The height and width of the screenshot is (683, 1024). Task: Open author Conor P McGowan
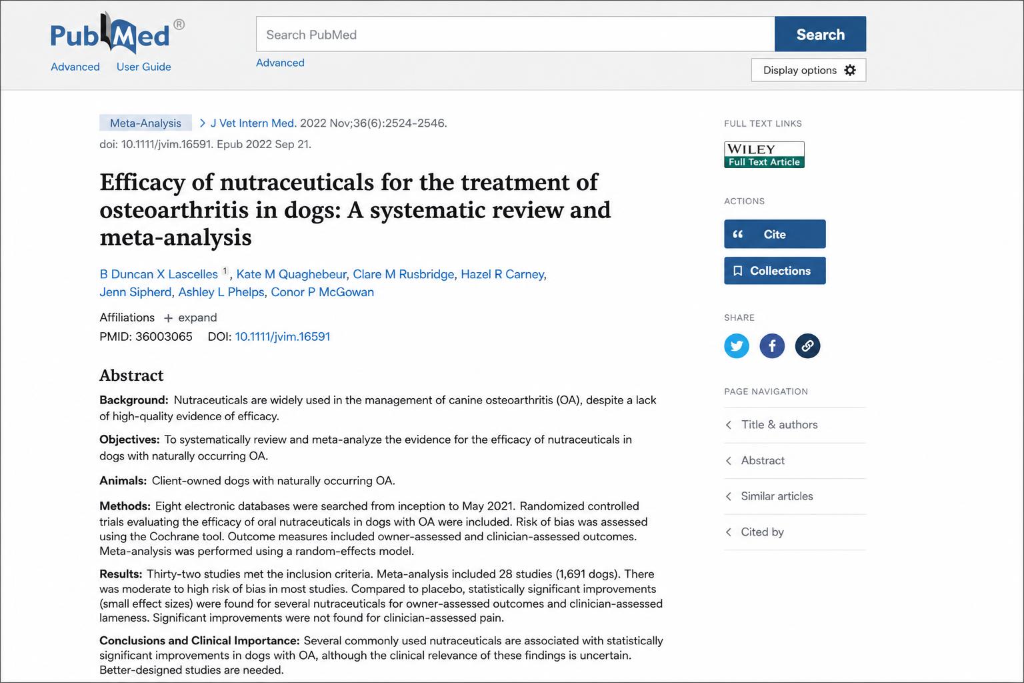pos(322,292)
